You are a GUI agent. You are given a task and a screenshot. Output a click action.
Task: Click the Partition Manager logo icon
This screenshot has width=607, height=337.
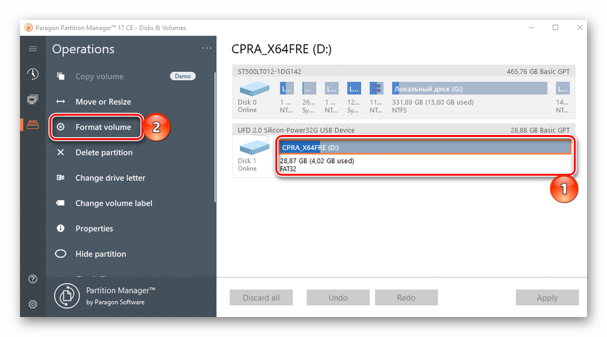(66, 296)
